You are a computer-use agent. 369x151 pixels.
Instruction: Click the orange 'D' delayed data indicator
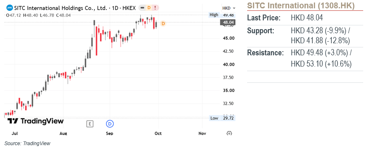(x=149, y=8)
